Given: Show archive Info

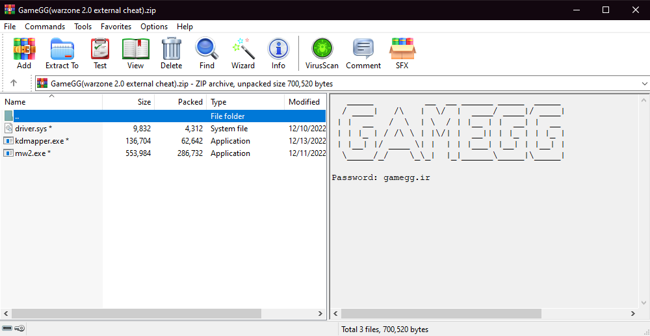Looking at the screenshot, I should (278, 53).
